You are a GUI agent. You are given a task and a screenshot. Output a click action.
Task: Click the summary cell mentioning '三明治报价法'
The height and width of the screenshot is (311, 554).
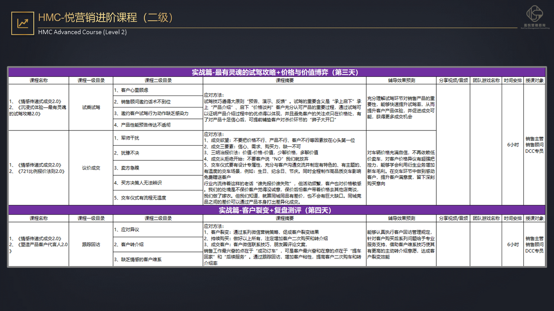(284, 168)
